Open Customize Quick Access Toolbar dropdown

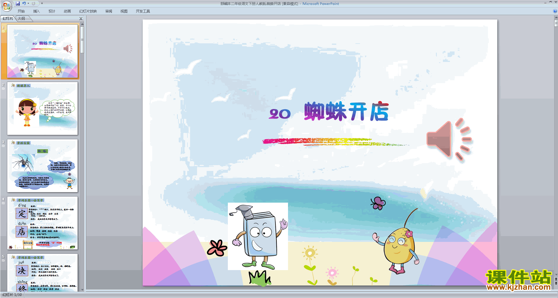tap(42, 3)
